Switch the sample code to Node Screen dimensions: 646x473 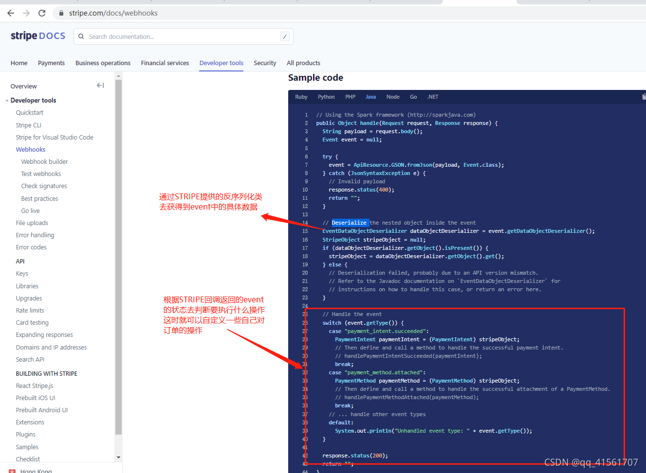(x=393, y=97)
